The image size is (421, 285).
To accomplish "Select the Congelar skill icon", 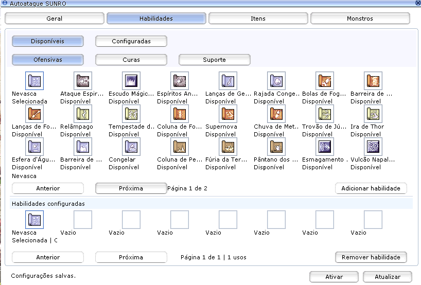I will 131,147.
